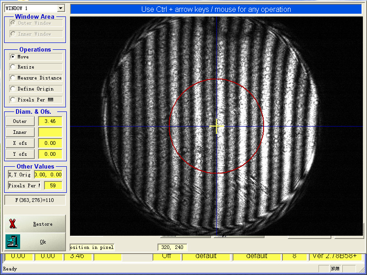Click the empty Inner diameter value field
Image resolution: width=367 pixels, height=275 pixels.
(50, 132)
